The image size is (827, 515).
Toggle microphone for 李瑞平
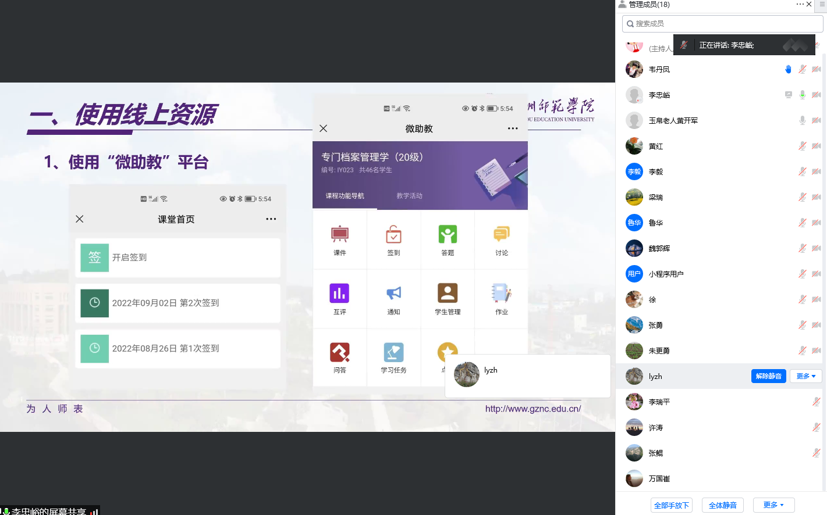click(817, 402)
